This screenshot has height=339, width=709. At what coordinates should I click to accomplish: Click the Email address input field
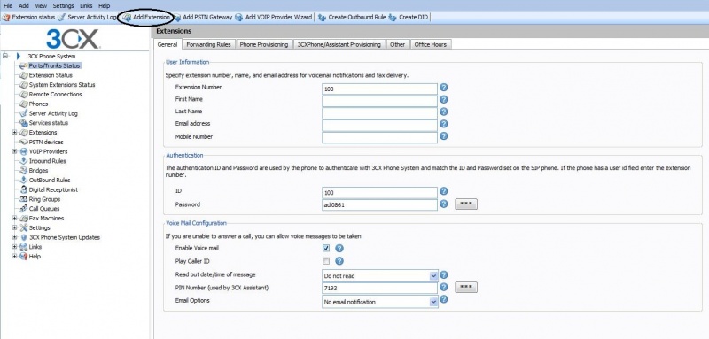[380, 125]
